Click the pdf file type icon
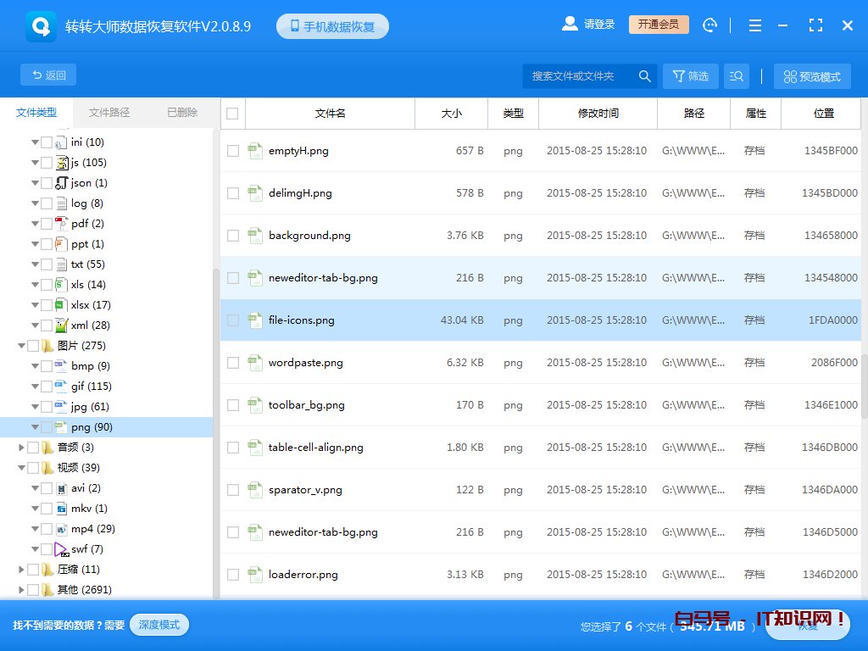Image resolution: width=868 pixels, height=651 pixels. (61, 224)
